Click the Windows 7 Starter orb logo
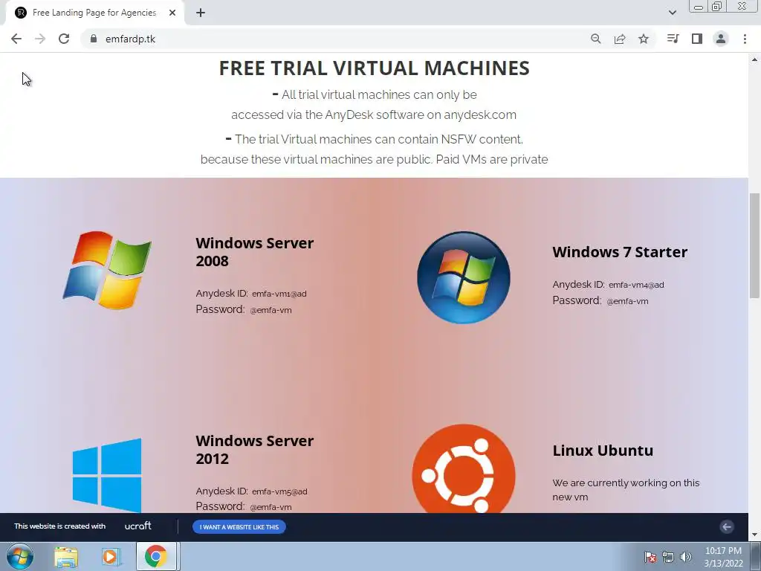This screenshot has height=571, width=761. pos(464,277)
